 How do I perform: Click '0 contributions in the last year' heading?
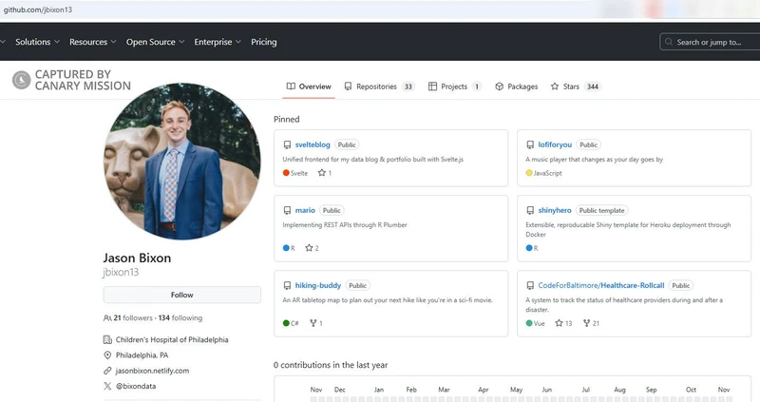click(x=331, y=365)
